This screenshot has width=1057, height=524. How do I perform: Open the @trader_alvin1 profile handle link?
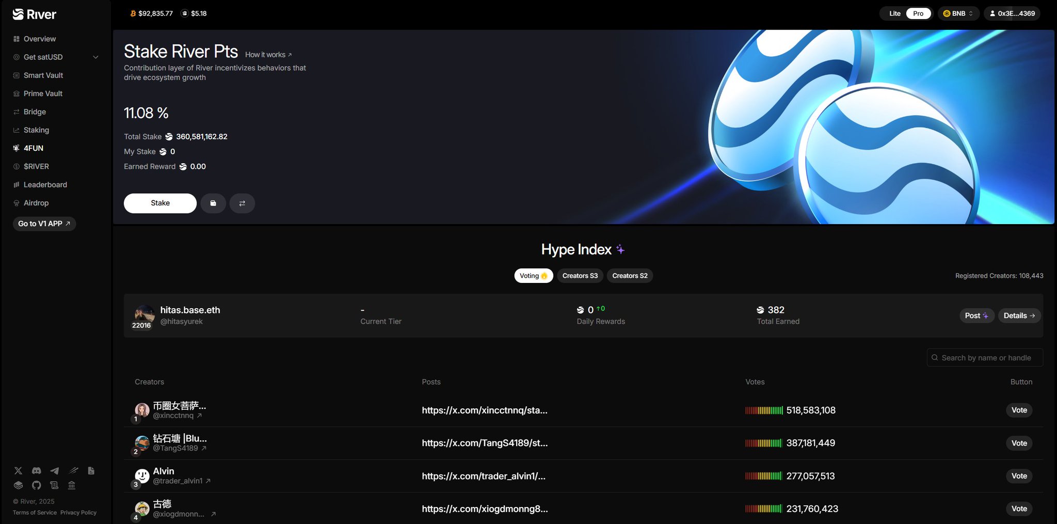(x=182, y=481)
